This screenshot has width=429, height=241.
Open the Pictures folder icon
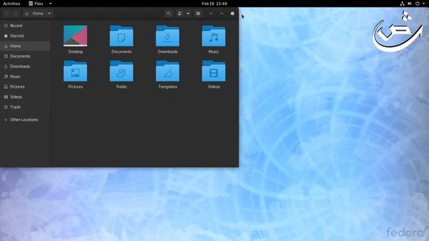[x=75, y=71]
